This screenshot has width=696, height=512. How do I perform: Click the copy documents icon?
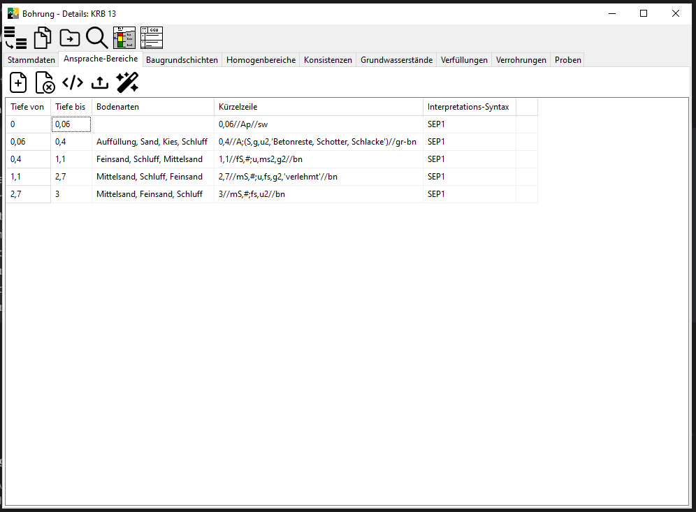tap(43, 38)
